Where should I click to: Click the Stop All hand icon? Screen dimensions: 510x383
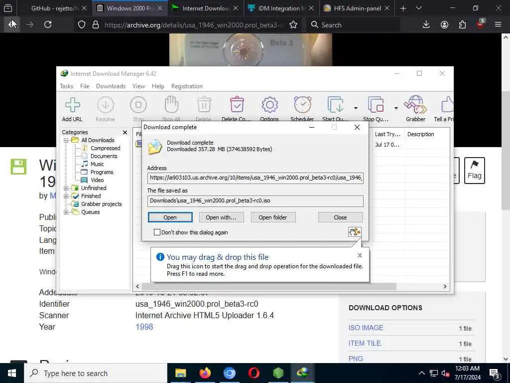tap(171, 109)
